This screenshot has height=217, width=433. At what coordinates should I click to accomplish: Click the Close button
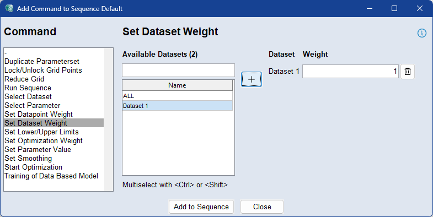262,207
